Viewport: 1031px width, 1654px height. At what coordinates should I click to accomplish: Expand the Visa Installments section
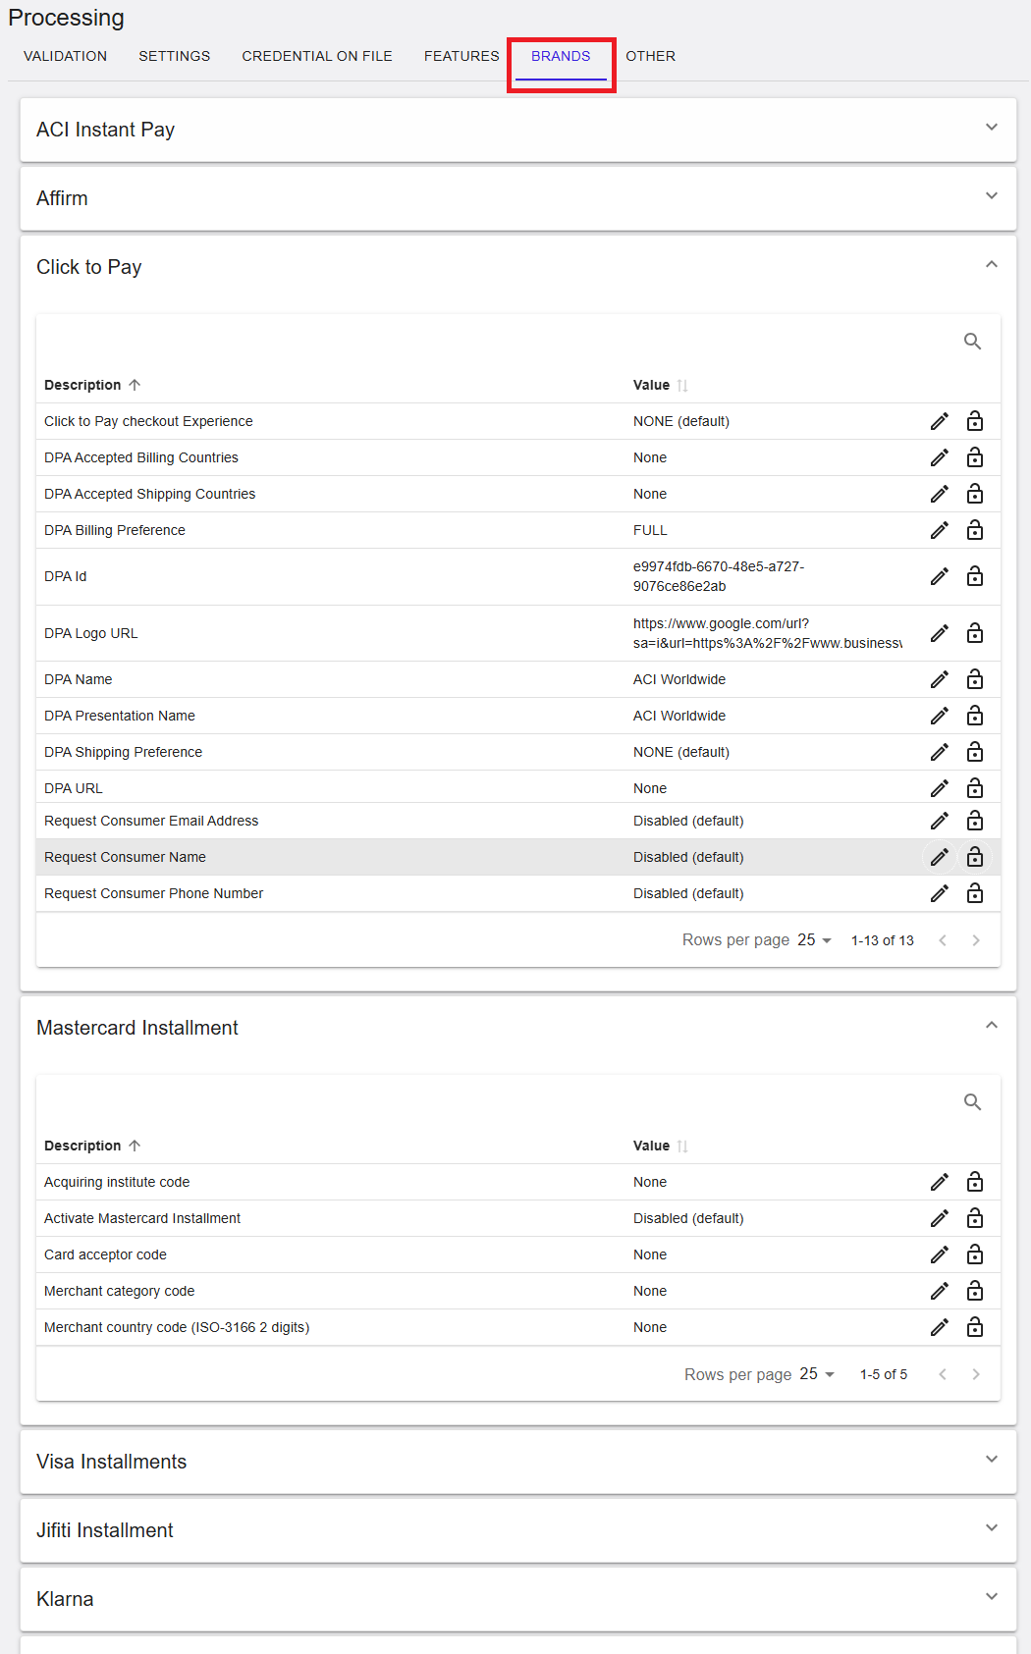992,1460
